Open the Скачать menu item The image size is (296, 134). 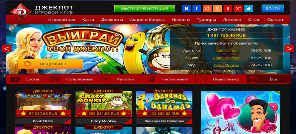(276, 20)
